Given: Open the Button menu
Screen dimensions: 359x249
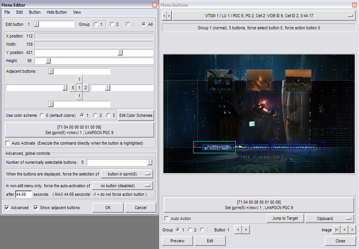Looking at the screenshot, I should (x=35, y=12).
